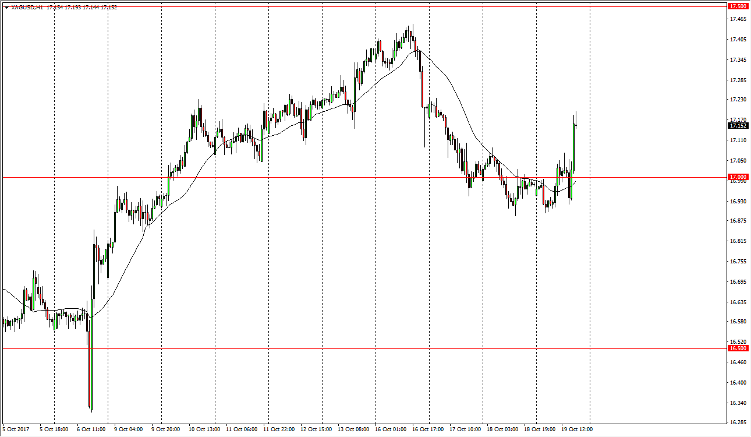Click the 17.465 price axis label
The width and height of the screenshot is (751, 437).
738,19
